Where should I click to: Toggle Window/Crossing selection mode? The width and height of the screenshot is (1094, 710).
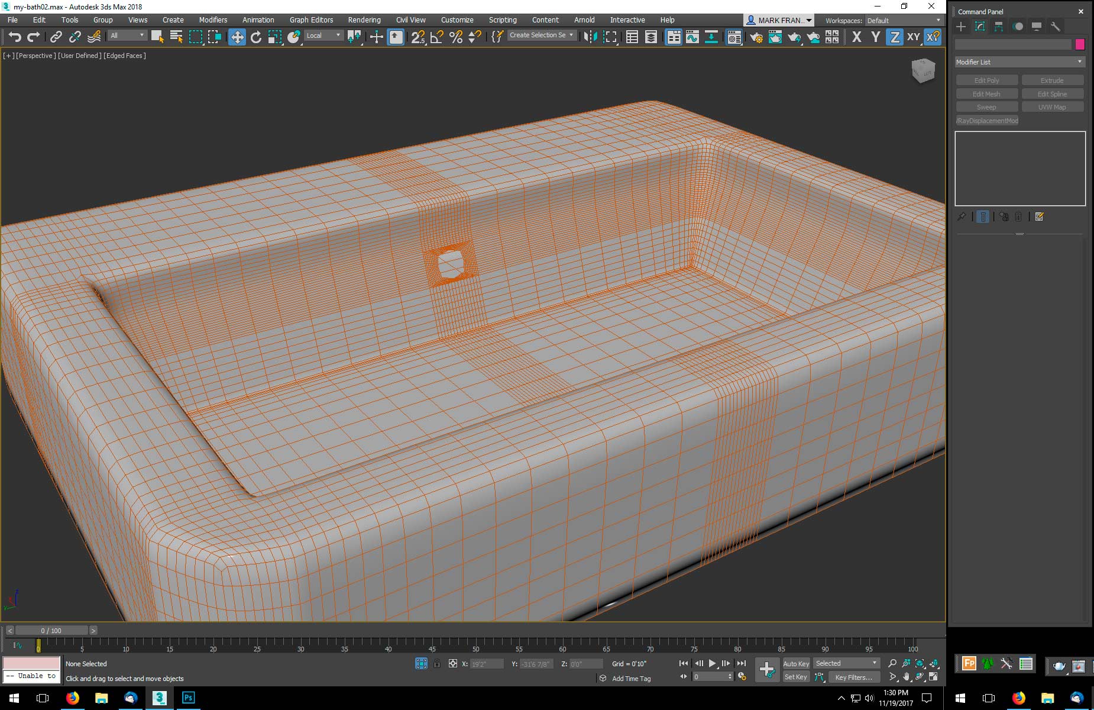(214, 37)
